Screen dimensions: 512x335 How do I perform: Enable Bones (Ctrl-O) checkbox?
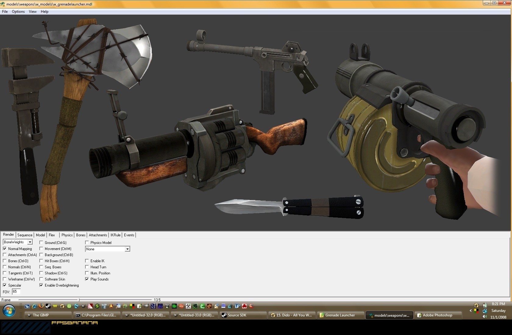tap(5, 261)
